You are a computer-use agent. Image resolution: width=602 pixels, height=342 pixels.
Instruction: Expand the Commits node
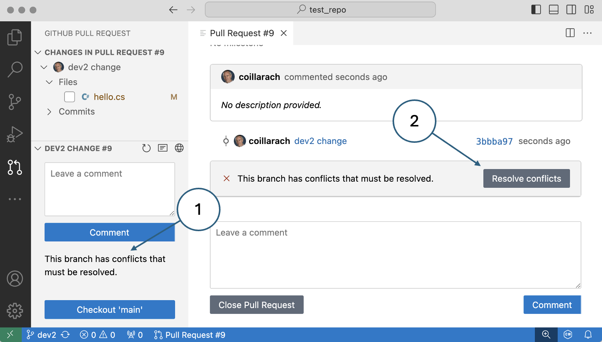pyautogui.click(x=49, y=112)
